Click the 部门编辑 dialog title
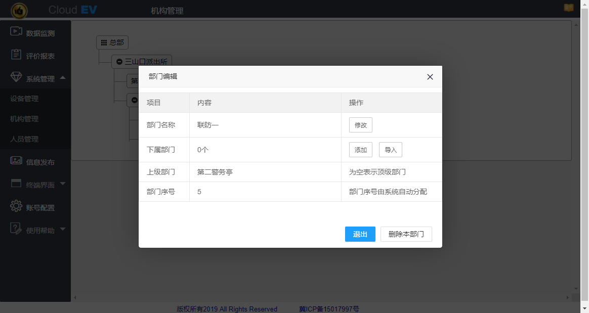Image resolution: width=589 pixels, height=313 pixels. (163, 76)
